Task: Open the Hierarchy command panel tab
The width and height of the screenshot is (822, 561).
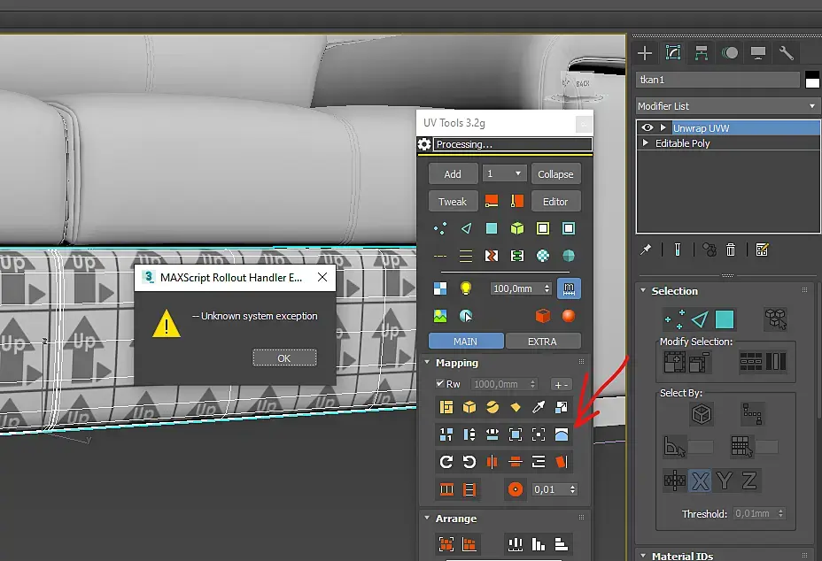Action: (702, 53)
